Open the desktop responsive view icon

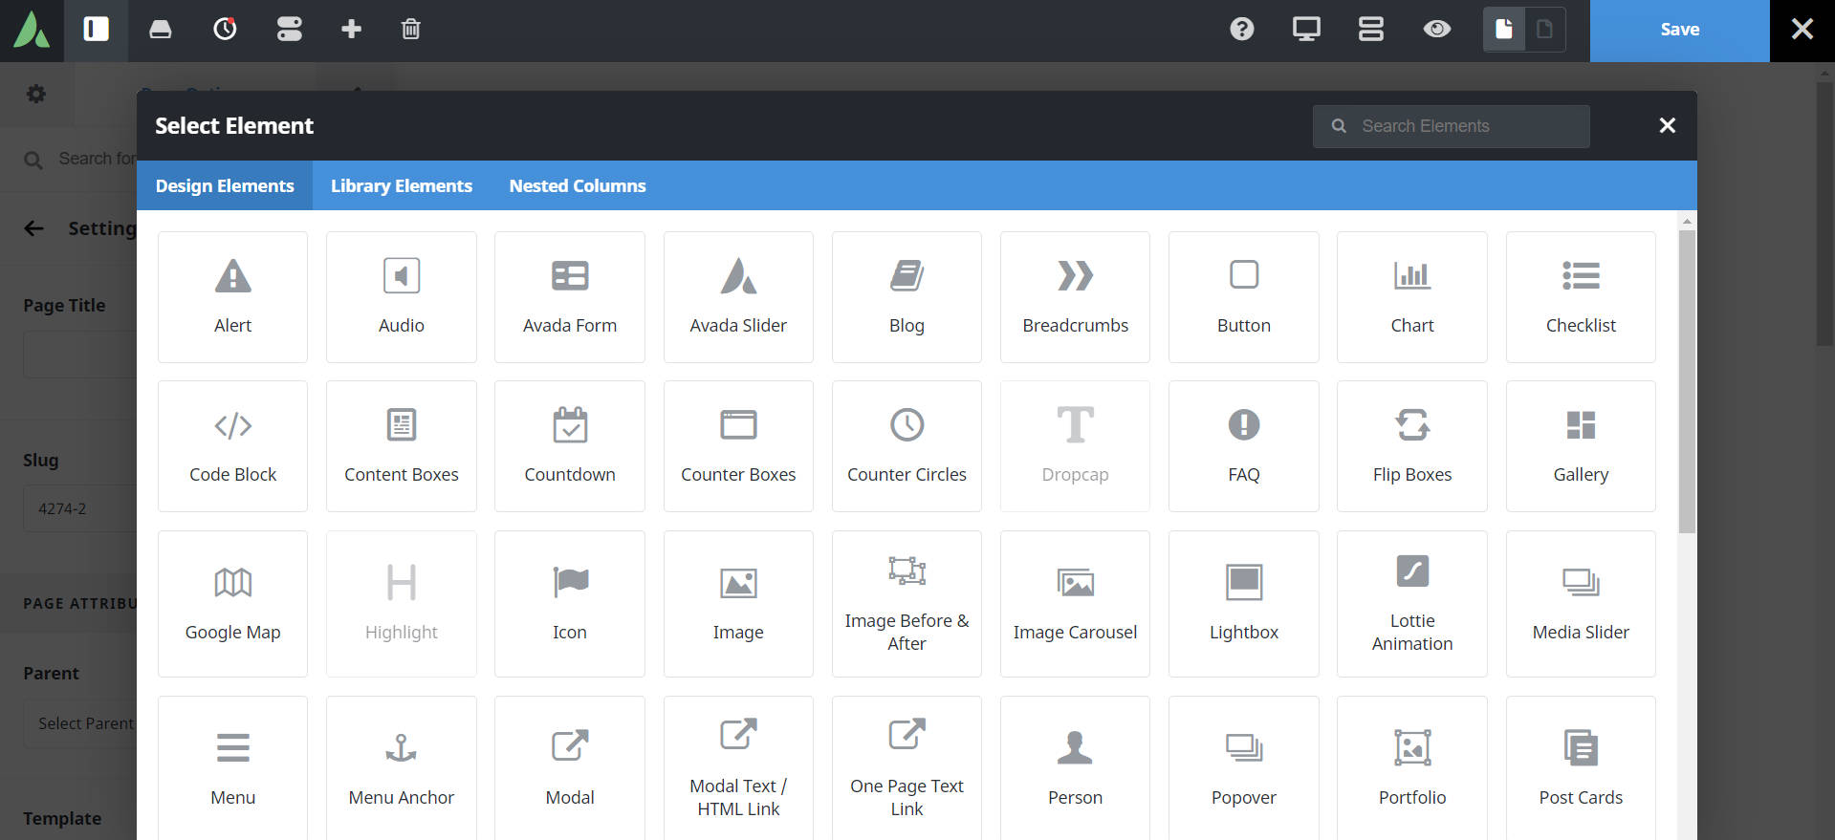pos(1306,30)
